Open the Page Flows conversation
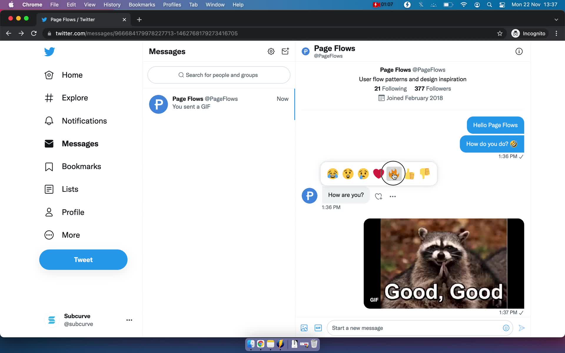Screen dimensions: 565x353 coord(219,104)
